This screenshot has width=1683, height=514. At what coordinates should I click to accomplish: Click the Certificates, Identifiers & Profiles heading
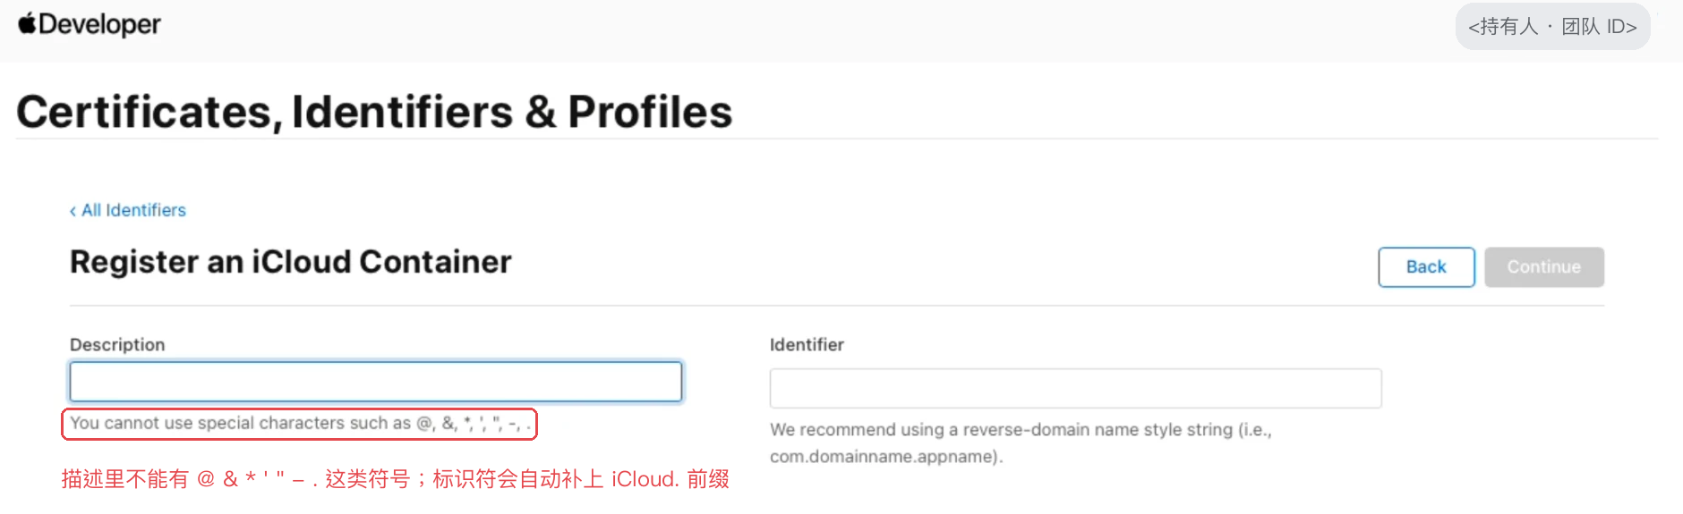pos(374,112)
